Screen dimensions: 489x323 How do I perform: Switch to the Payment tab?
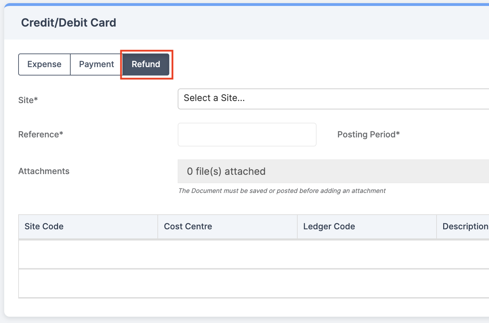[x=96, y=64]
